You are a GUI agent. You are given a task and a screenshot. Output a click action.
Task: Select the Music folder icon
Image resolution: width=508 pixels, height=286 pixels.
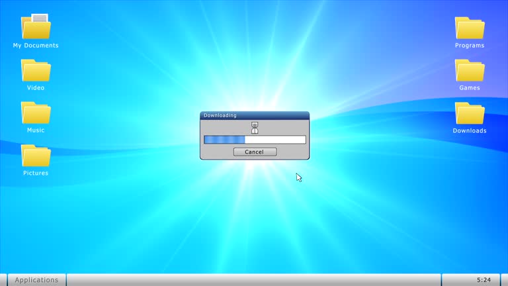[36, 113]
